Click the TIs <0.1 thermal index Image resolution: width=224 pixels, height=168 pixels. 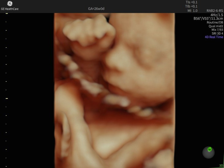click(191, 2)
